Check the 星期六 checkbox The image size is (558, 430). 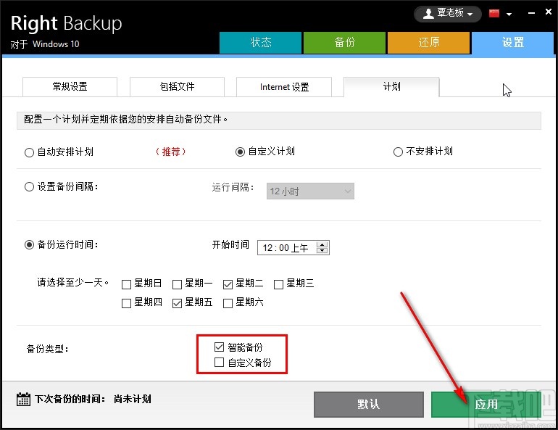228,303
